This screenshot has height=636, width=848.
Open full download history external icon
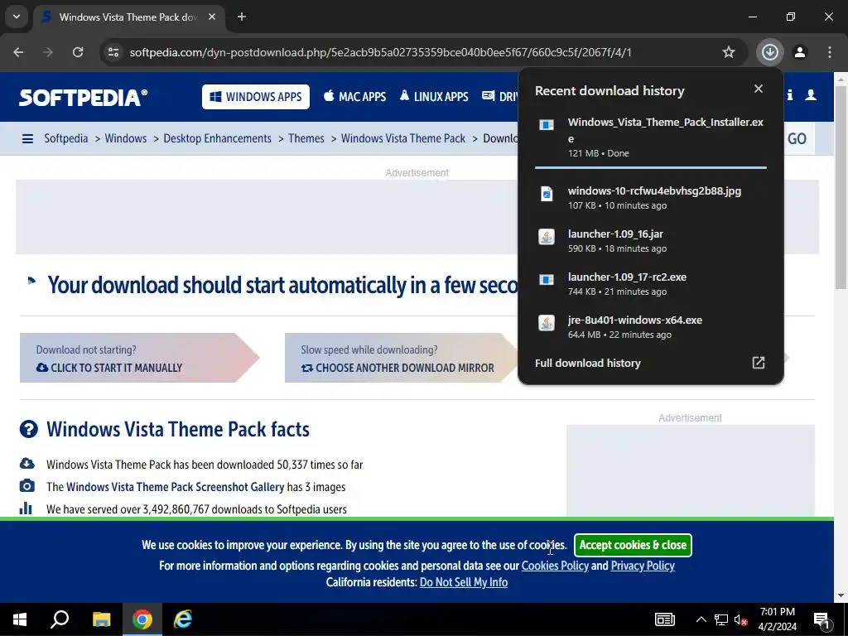(x=759, y=363)
